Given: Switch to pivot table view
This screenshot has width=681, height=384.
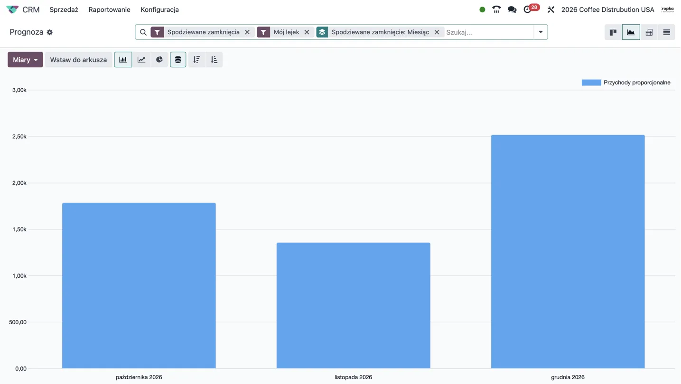Looking at the screenshot, I should tap(649, 32).
